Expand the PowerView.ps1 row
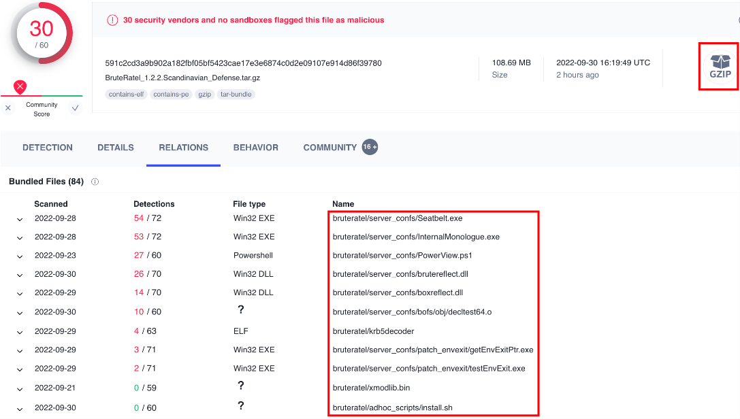 (x=20, y=256)
